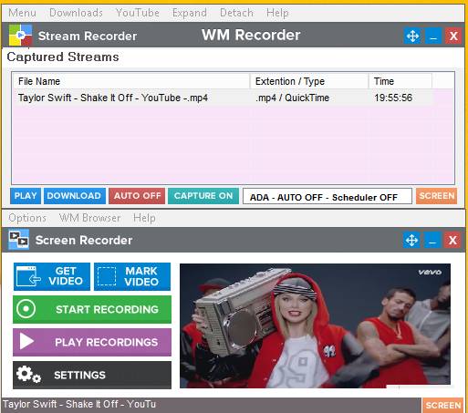Click the Start Recording circle icon
Image resolution: width=468 pixels, height=413 pixels.
[x=26, y=309]
